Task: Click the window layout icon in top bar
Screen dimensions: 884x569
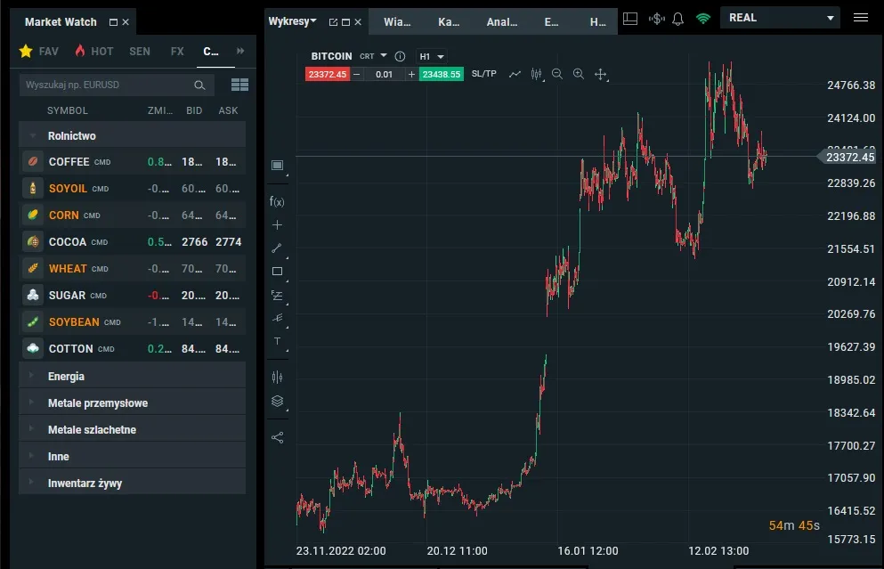Action: point(630,19)
